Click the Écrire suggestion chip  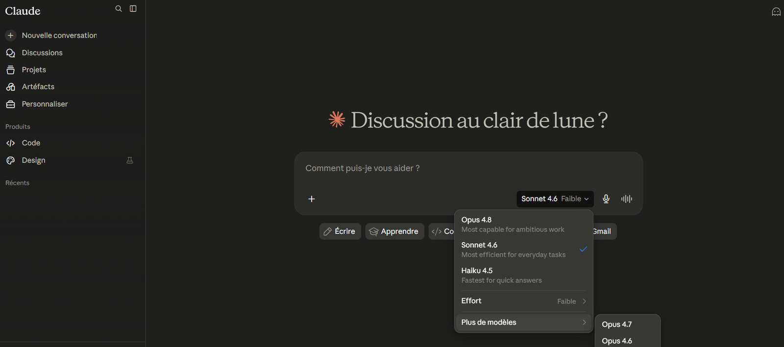(x=340, y=231)
